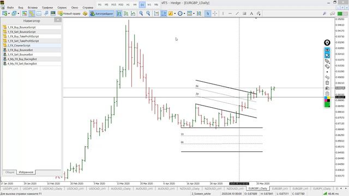349x196 pixels.
Task: Select the crosshair tool
Action: coord(215,14)
